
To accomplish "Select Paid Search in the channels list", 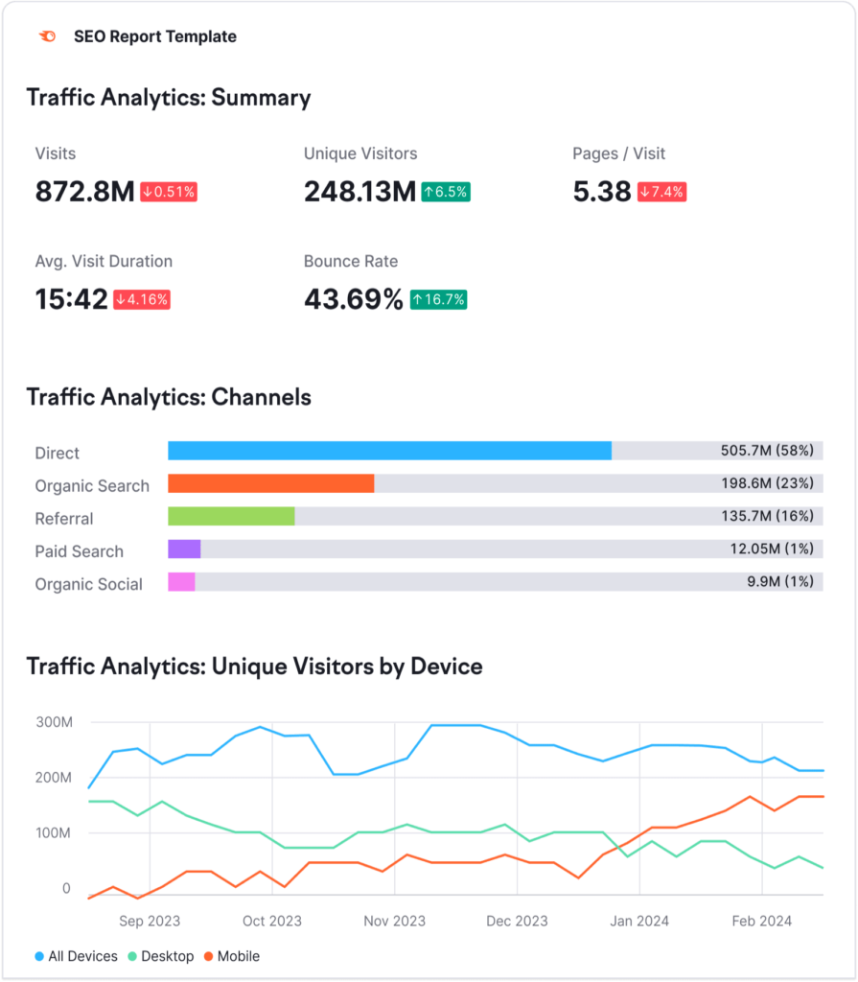I will [x=79, y=550].
